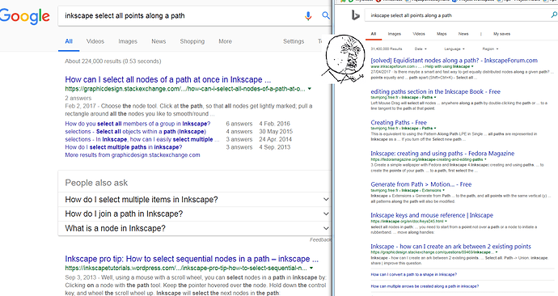The image size is (558, 296).
Task: Open Bing sublink 'How can multiple arrows be created along a path'
Action: [x=425, y=286]
